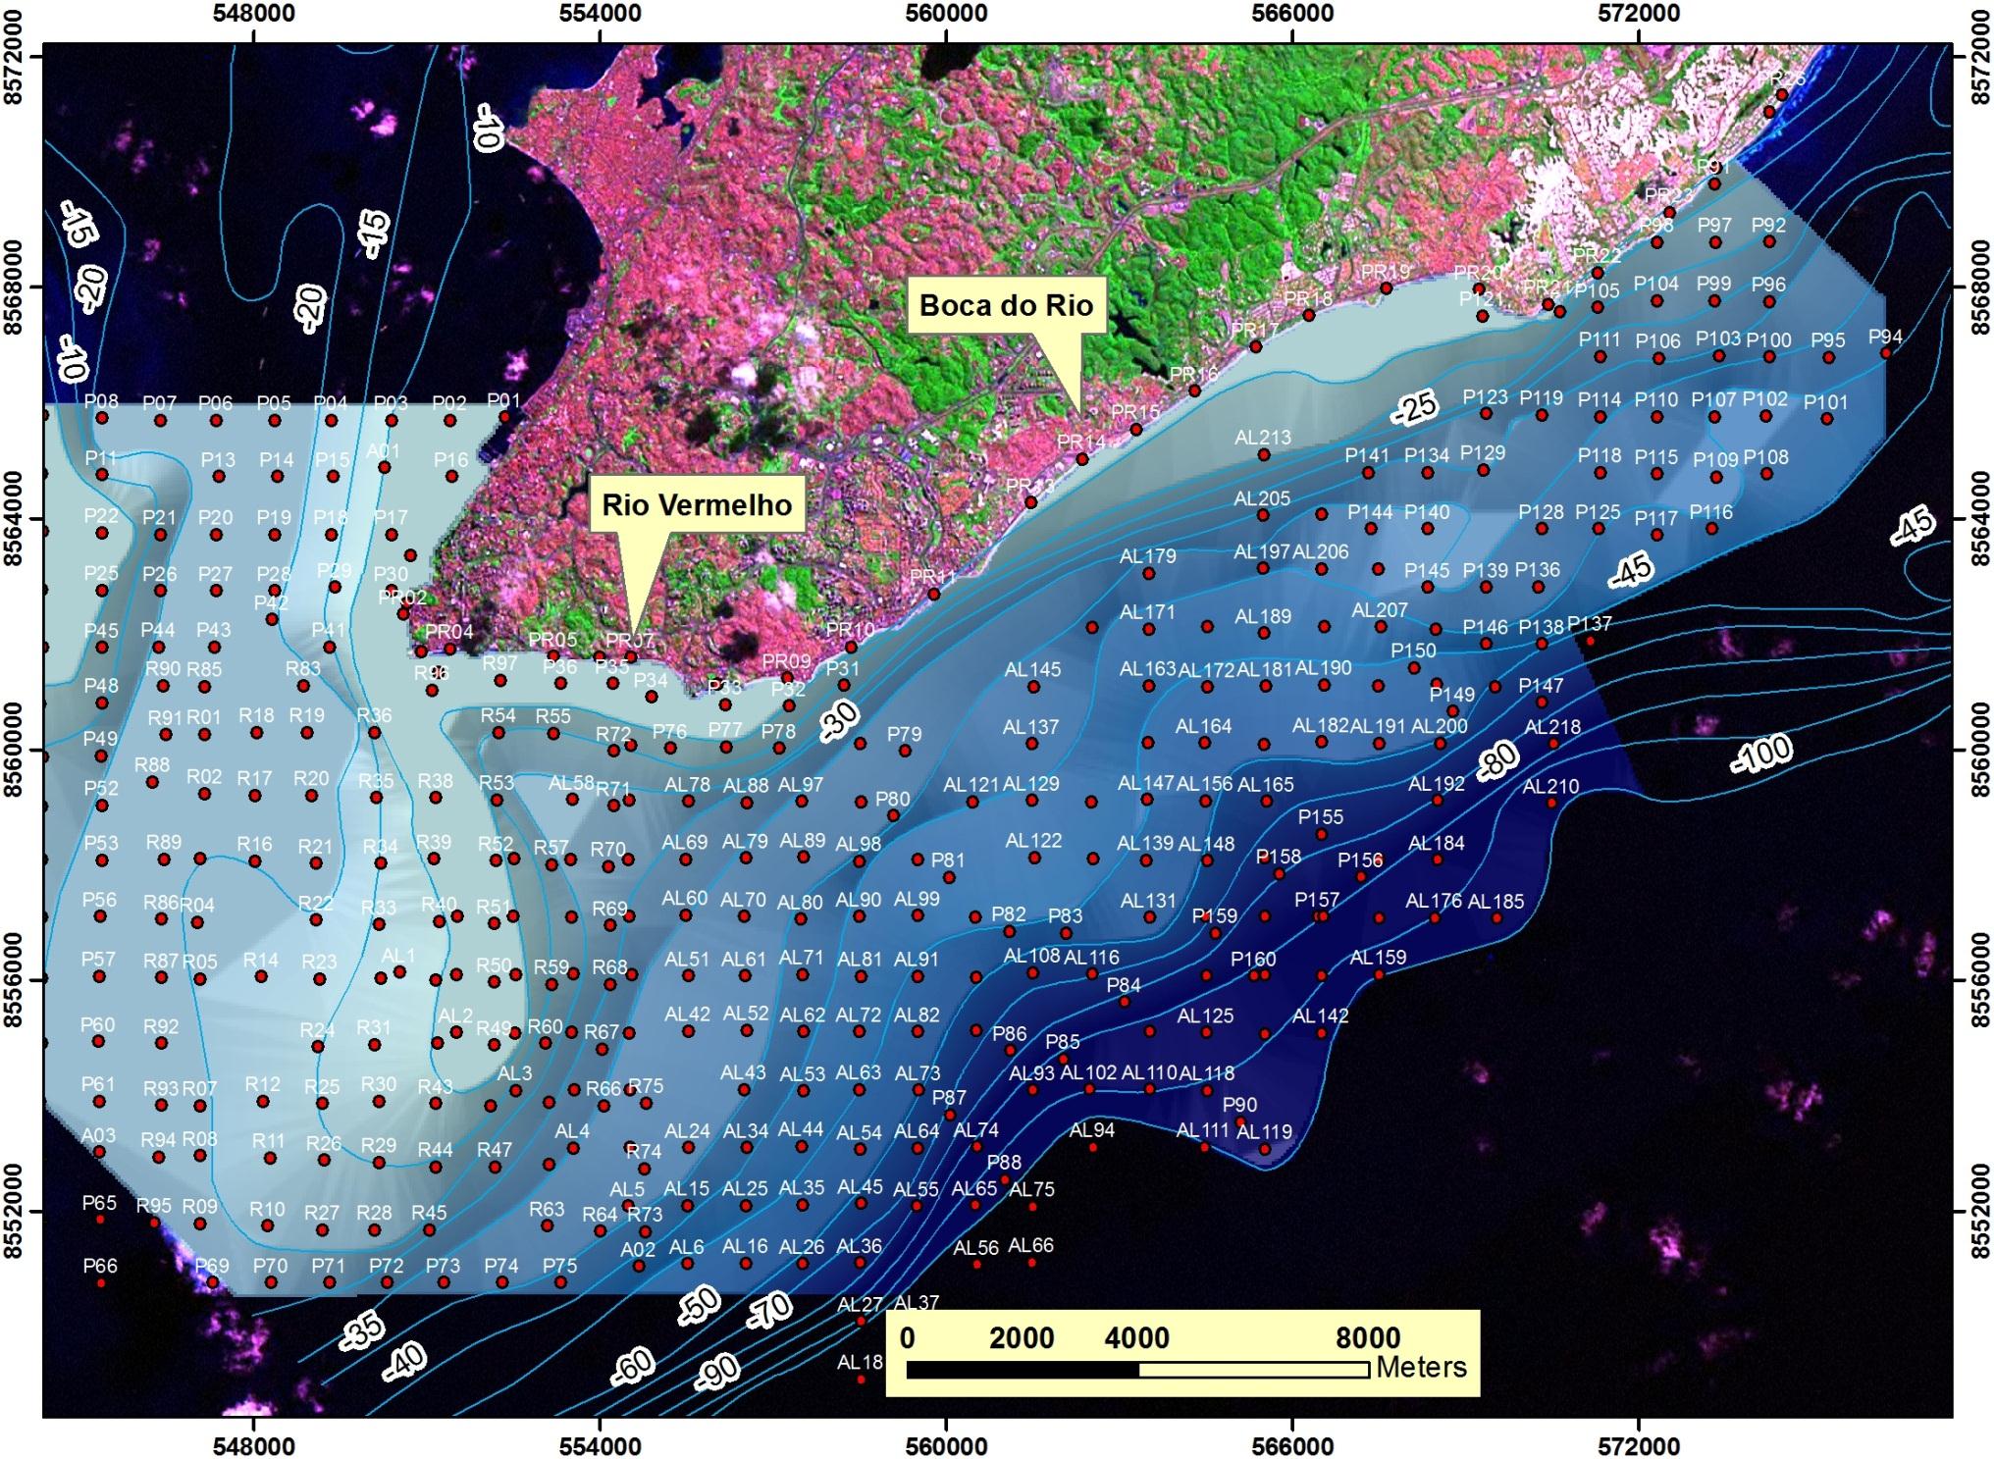
Task: Click station label AL94
Action: click(1092, 1130)
